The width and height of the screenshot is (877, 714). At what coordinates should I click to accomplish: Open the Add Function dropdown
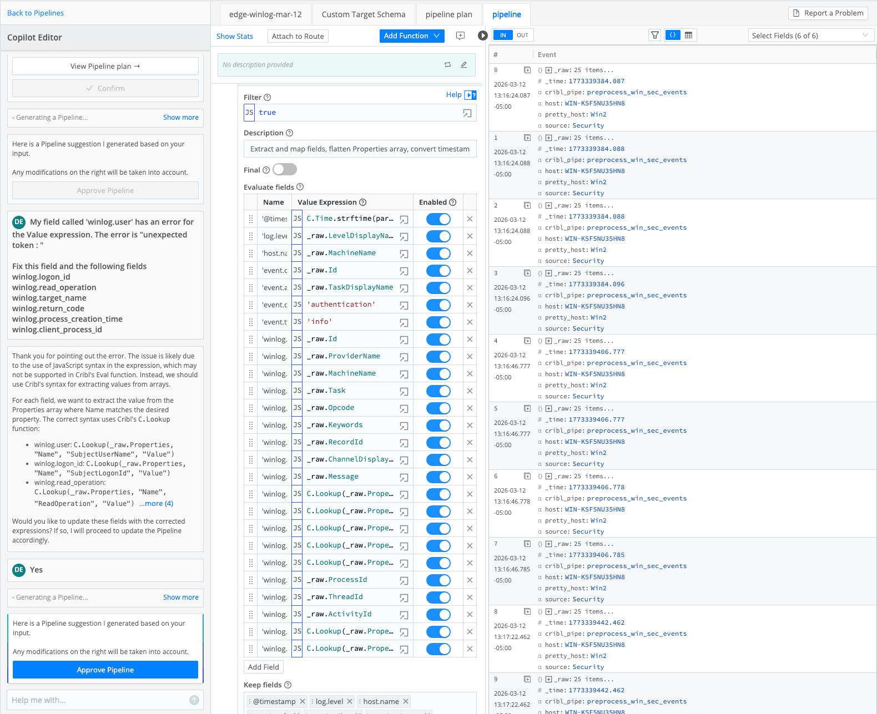(412, 36)
